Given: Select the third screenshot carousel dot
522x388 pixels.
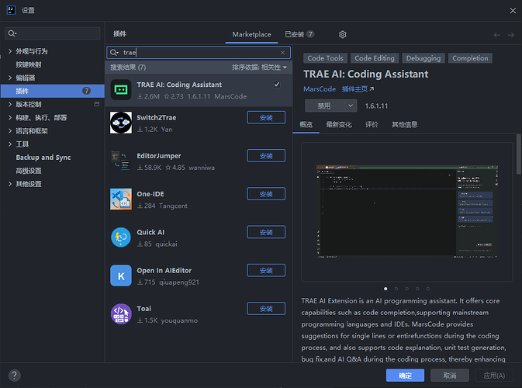Looking at the screenshot, I should pyautogui.click(x=406, y=289).
